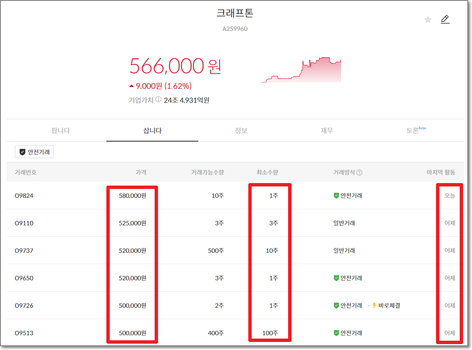
Task: Select trade number 09726
Action: [x=24, y=306]
